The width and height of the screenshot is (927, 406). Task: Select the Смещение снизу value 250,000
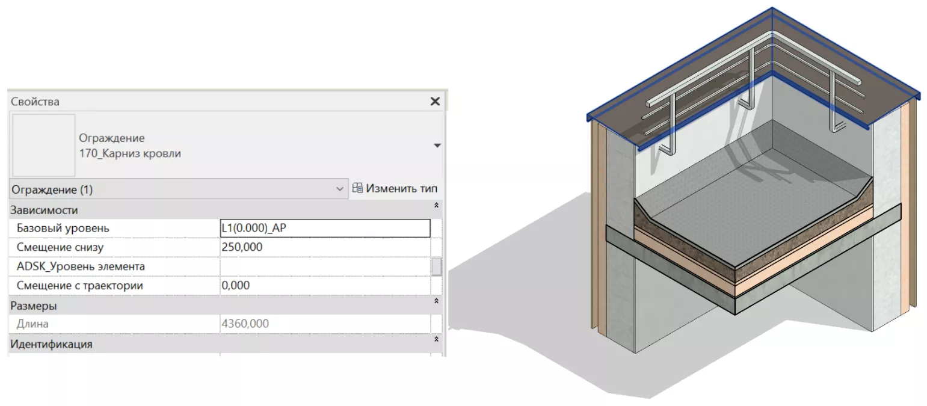pyautogui.click(x=242, y=247)
